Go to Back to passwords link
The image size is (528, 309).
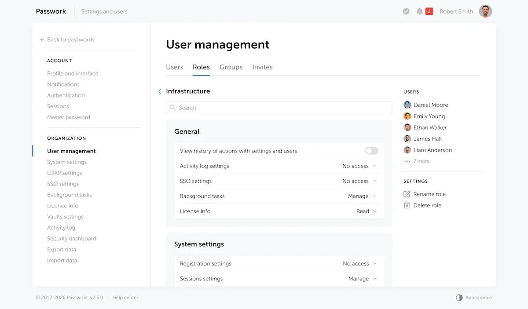71,40
